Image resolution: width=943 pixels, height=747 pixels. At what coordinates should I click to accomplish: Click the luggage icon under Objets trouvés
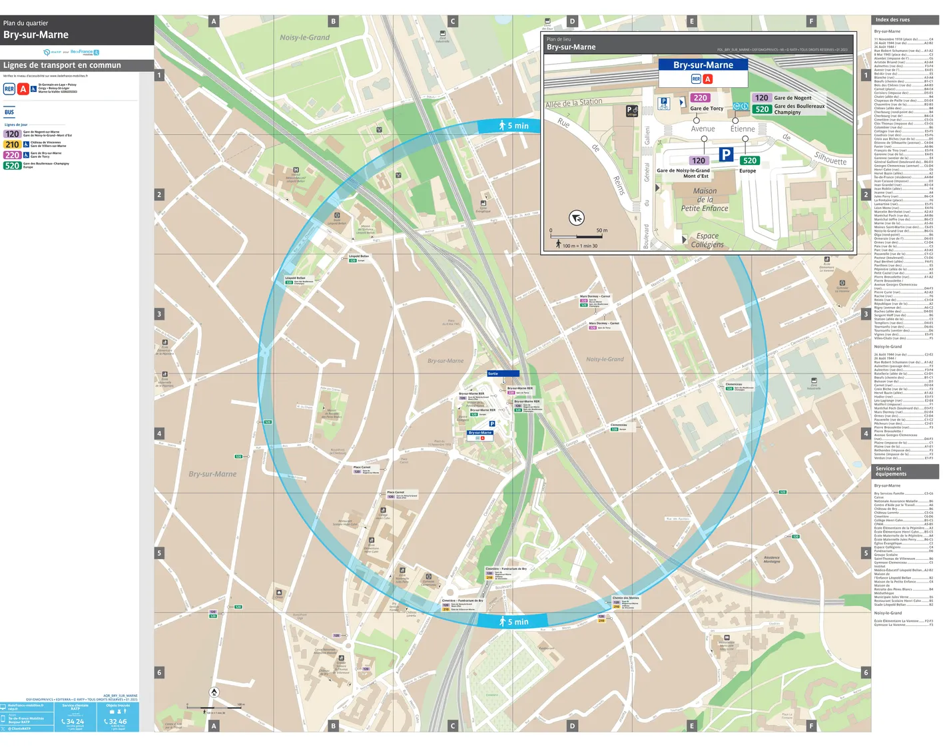[112, 711]
